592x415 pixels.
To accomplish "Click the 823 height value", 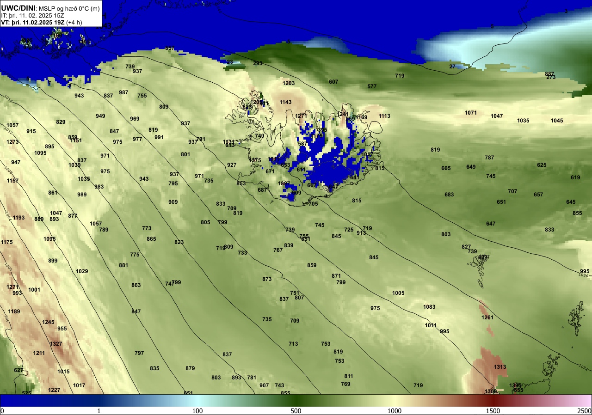I will [179, 242].
